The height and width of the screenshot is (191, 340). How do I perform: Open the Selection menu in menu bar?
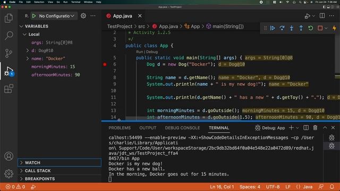[x=39, y=2]
